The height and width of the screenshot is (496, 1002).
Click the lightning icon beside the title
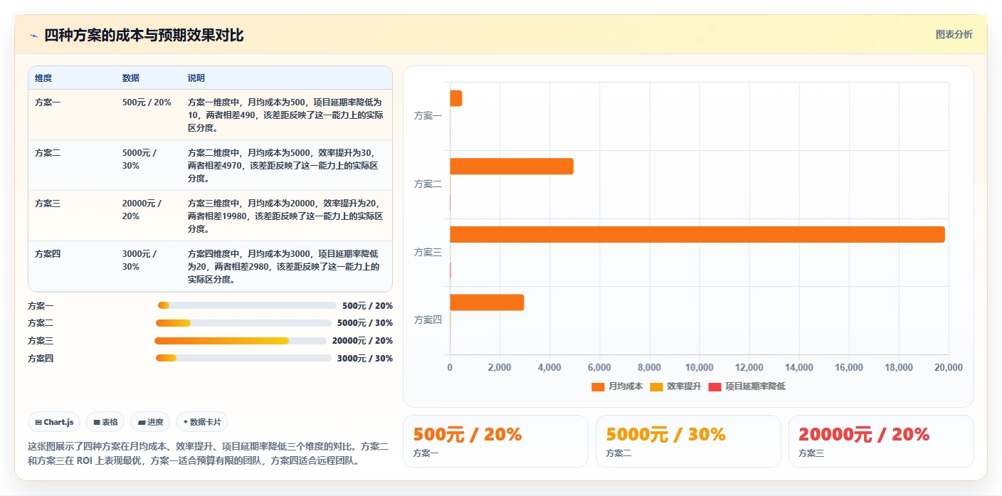click(x=33, y=36)
